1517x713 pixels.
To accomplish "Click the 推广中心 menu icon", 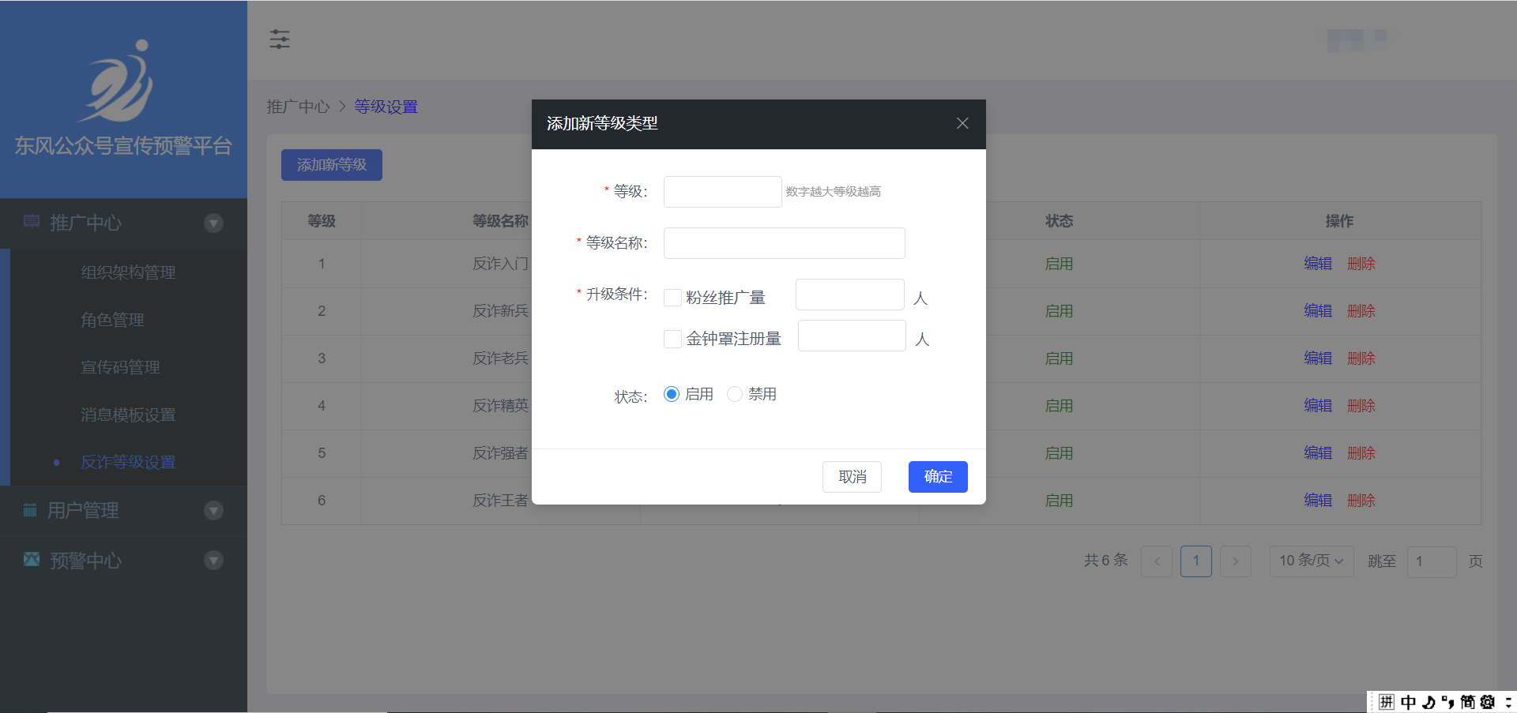I will [x=32, y=222].
